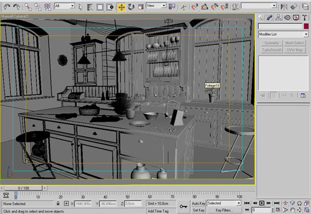The height and width of the screenshot is (214, 311).
Task: Toggle the Spinner Snap icon
Action: (224, 8)
